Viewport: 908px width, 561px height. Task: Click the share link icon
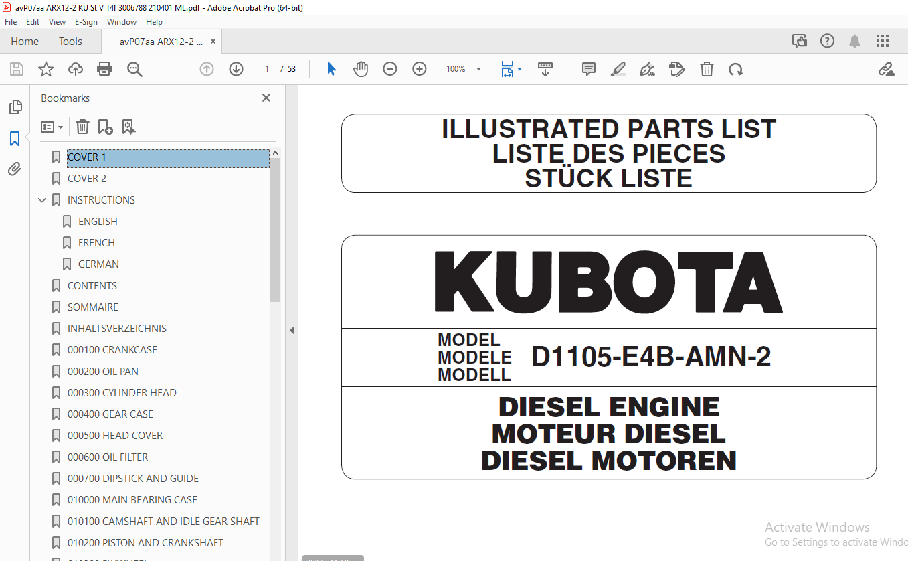coord(887,69)
